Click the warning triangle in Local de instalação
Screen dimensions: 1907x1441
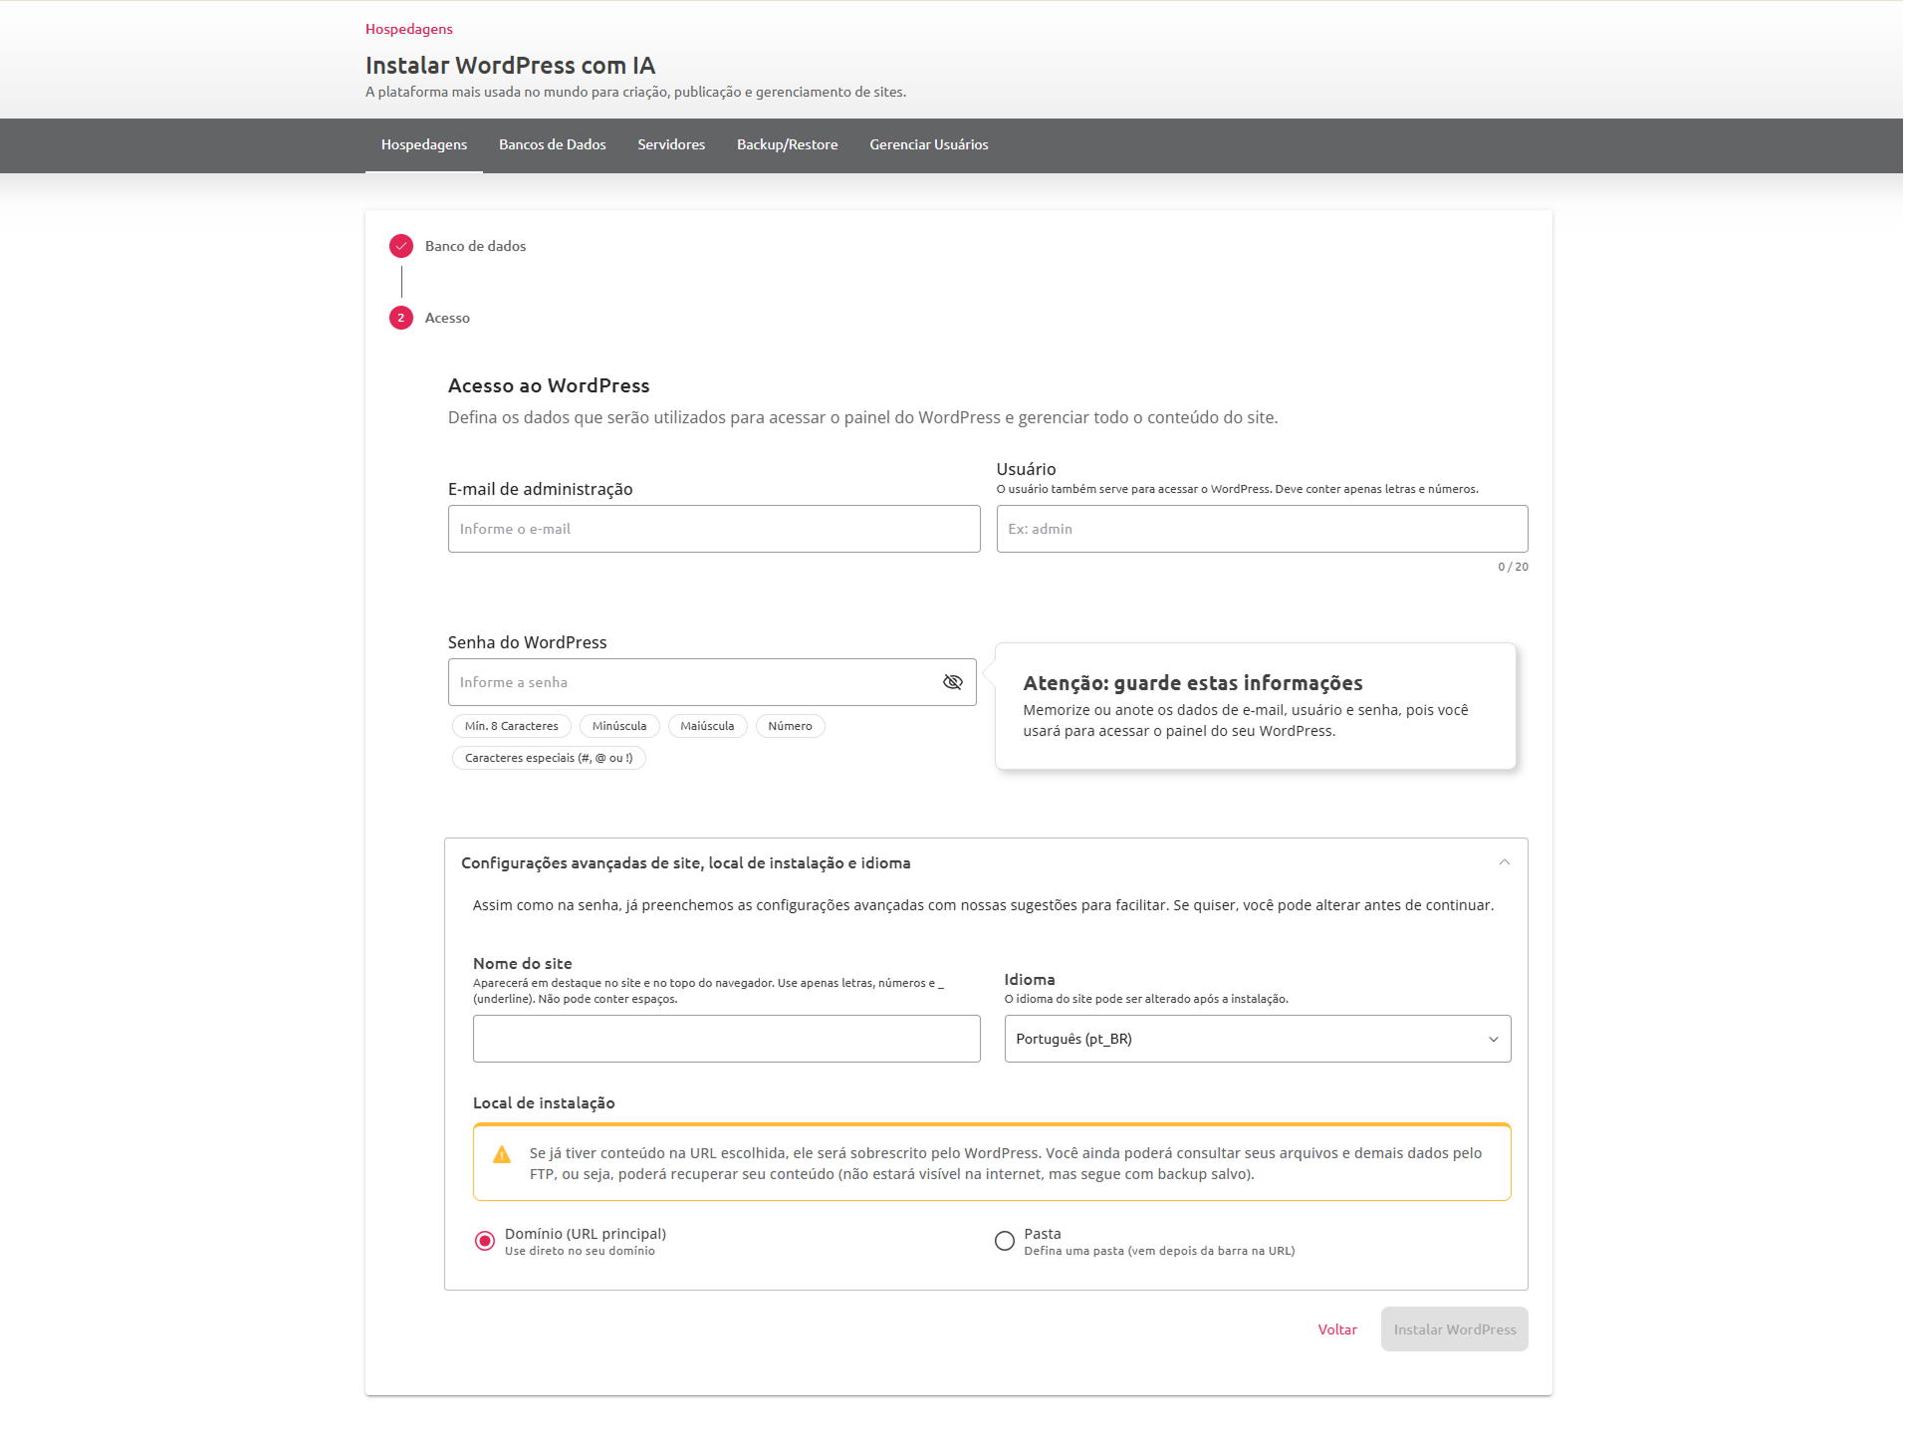503,1154
